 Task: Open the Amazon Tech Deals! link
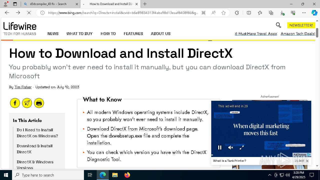pyautogui.click(x=298, y=34)
